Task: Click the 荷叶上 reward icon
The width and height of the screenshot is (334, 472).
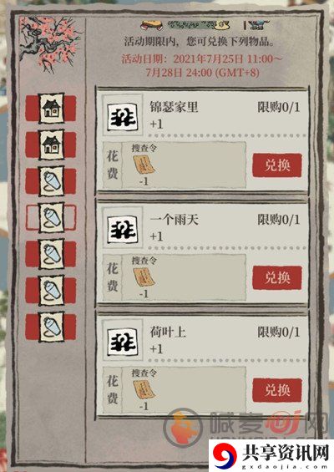Action: pyautogui.click(x=123, y=342)
